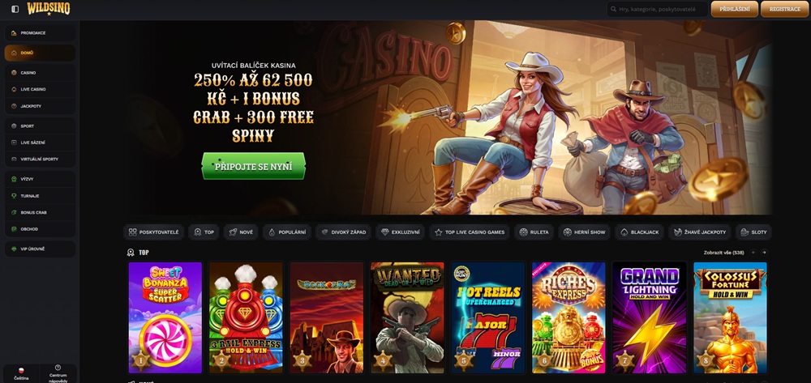Viewport: 811px width, 383px height.
Task: Open the Sport section in the sidebar
Action: coord(40,126)
